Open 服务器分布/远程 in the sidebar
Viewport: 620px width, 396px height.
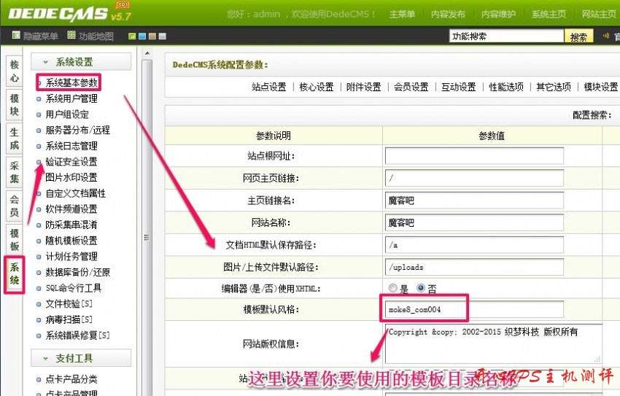coord(77,130)
